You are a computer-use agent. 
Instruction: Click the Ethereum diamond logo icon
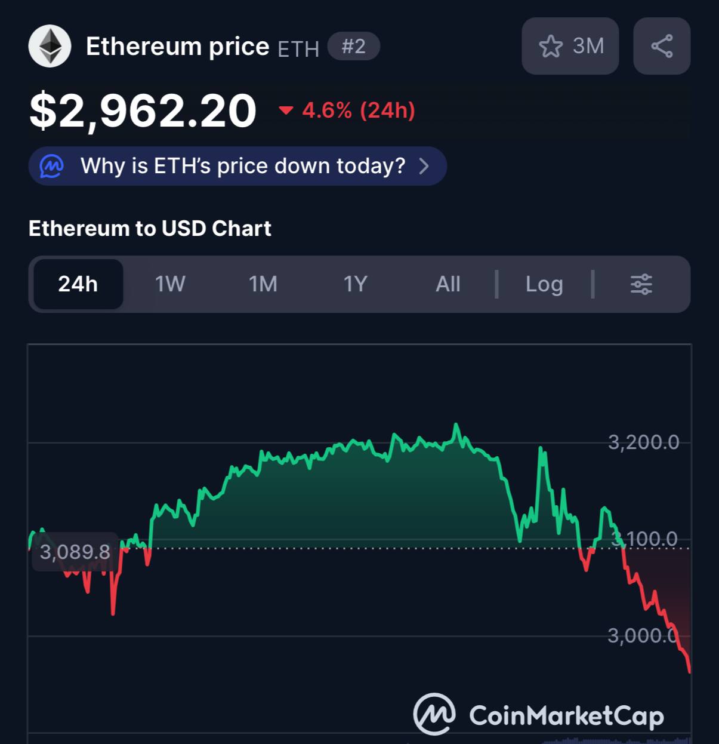click(x=50, y=46)
